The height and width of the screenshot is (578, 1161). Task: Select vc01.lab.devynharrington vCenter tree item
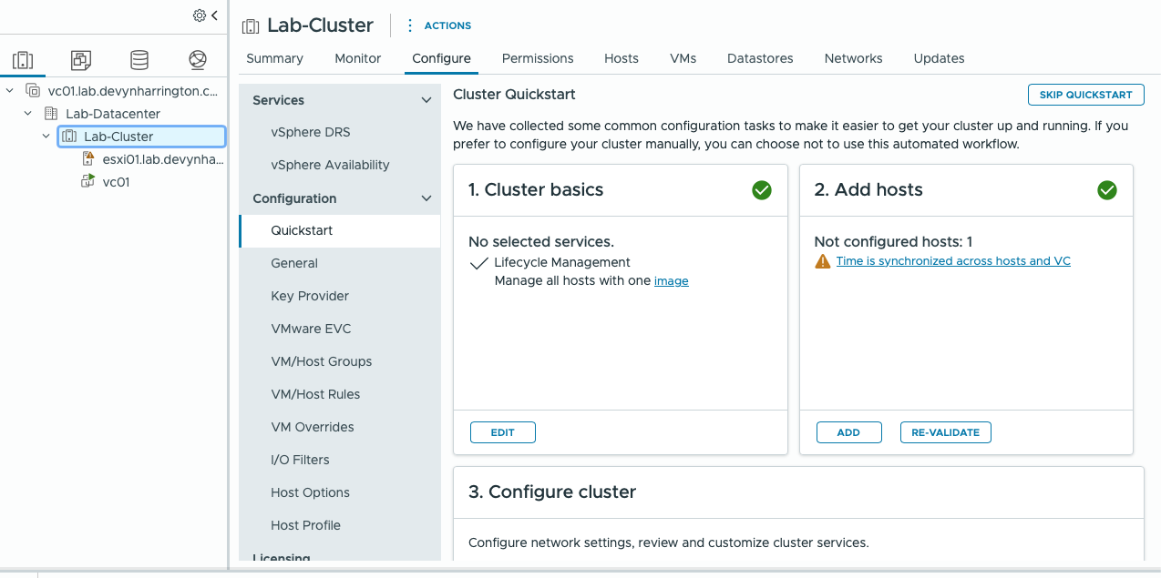pos(133,91)
